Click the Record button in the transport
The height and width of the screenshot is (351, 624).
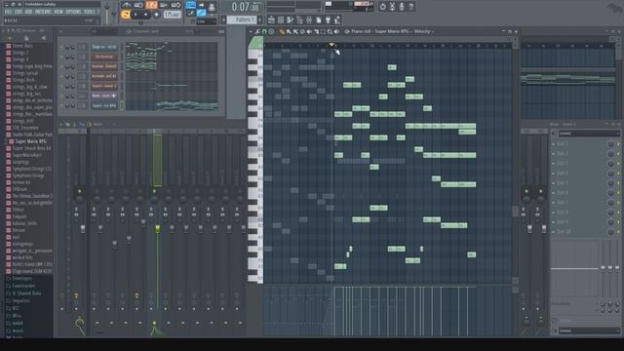pyautogui.click(x=156, y=15)
